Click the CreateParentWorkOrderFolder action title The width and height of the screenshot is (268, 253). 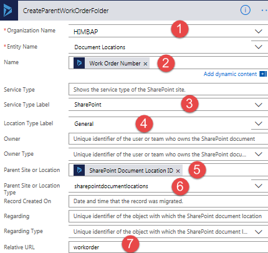(65, 11)
